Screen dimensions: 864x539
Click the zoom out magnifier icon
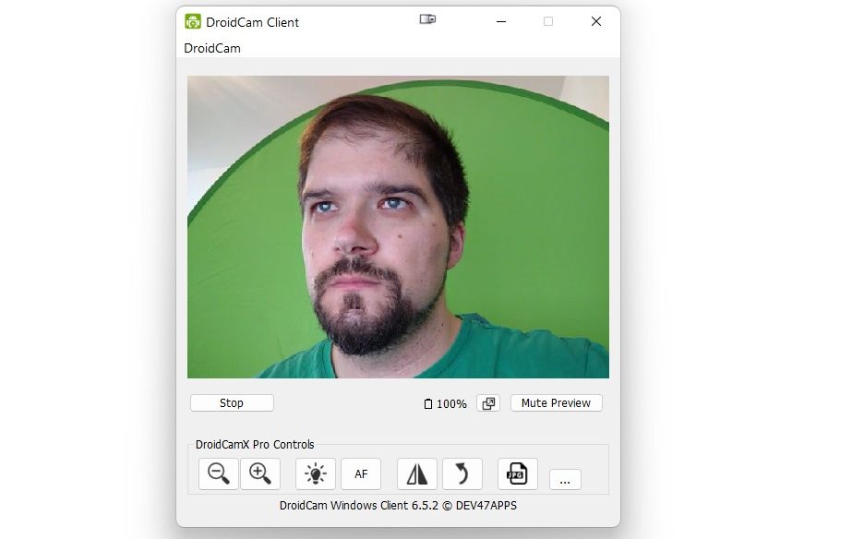(x=218, y=473)
